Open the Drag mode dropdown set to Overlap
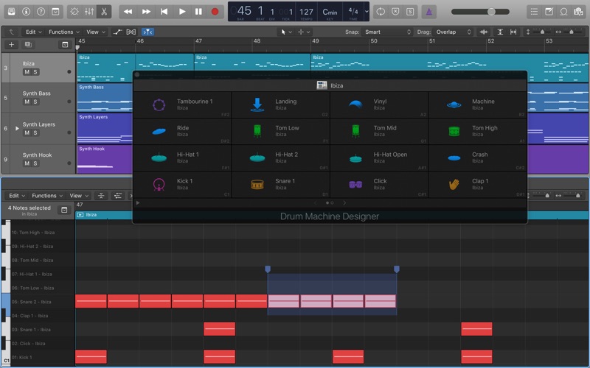590x368 pixels. point(451,32)
